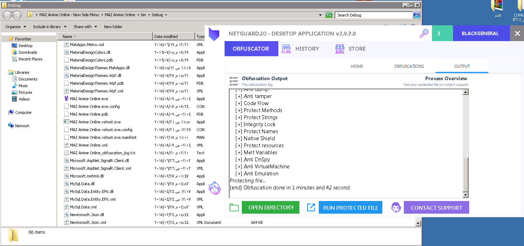Click the license key icon
This screenshot has width=524, height=246.
tap(424, 34)
